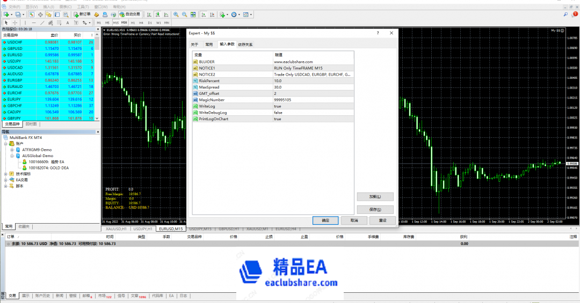Screen dimensions: 580x303
Task: Open the Profiles toolbar icon
Action: pyautogui.click(x=18, y=14)
